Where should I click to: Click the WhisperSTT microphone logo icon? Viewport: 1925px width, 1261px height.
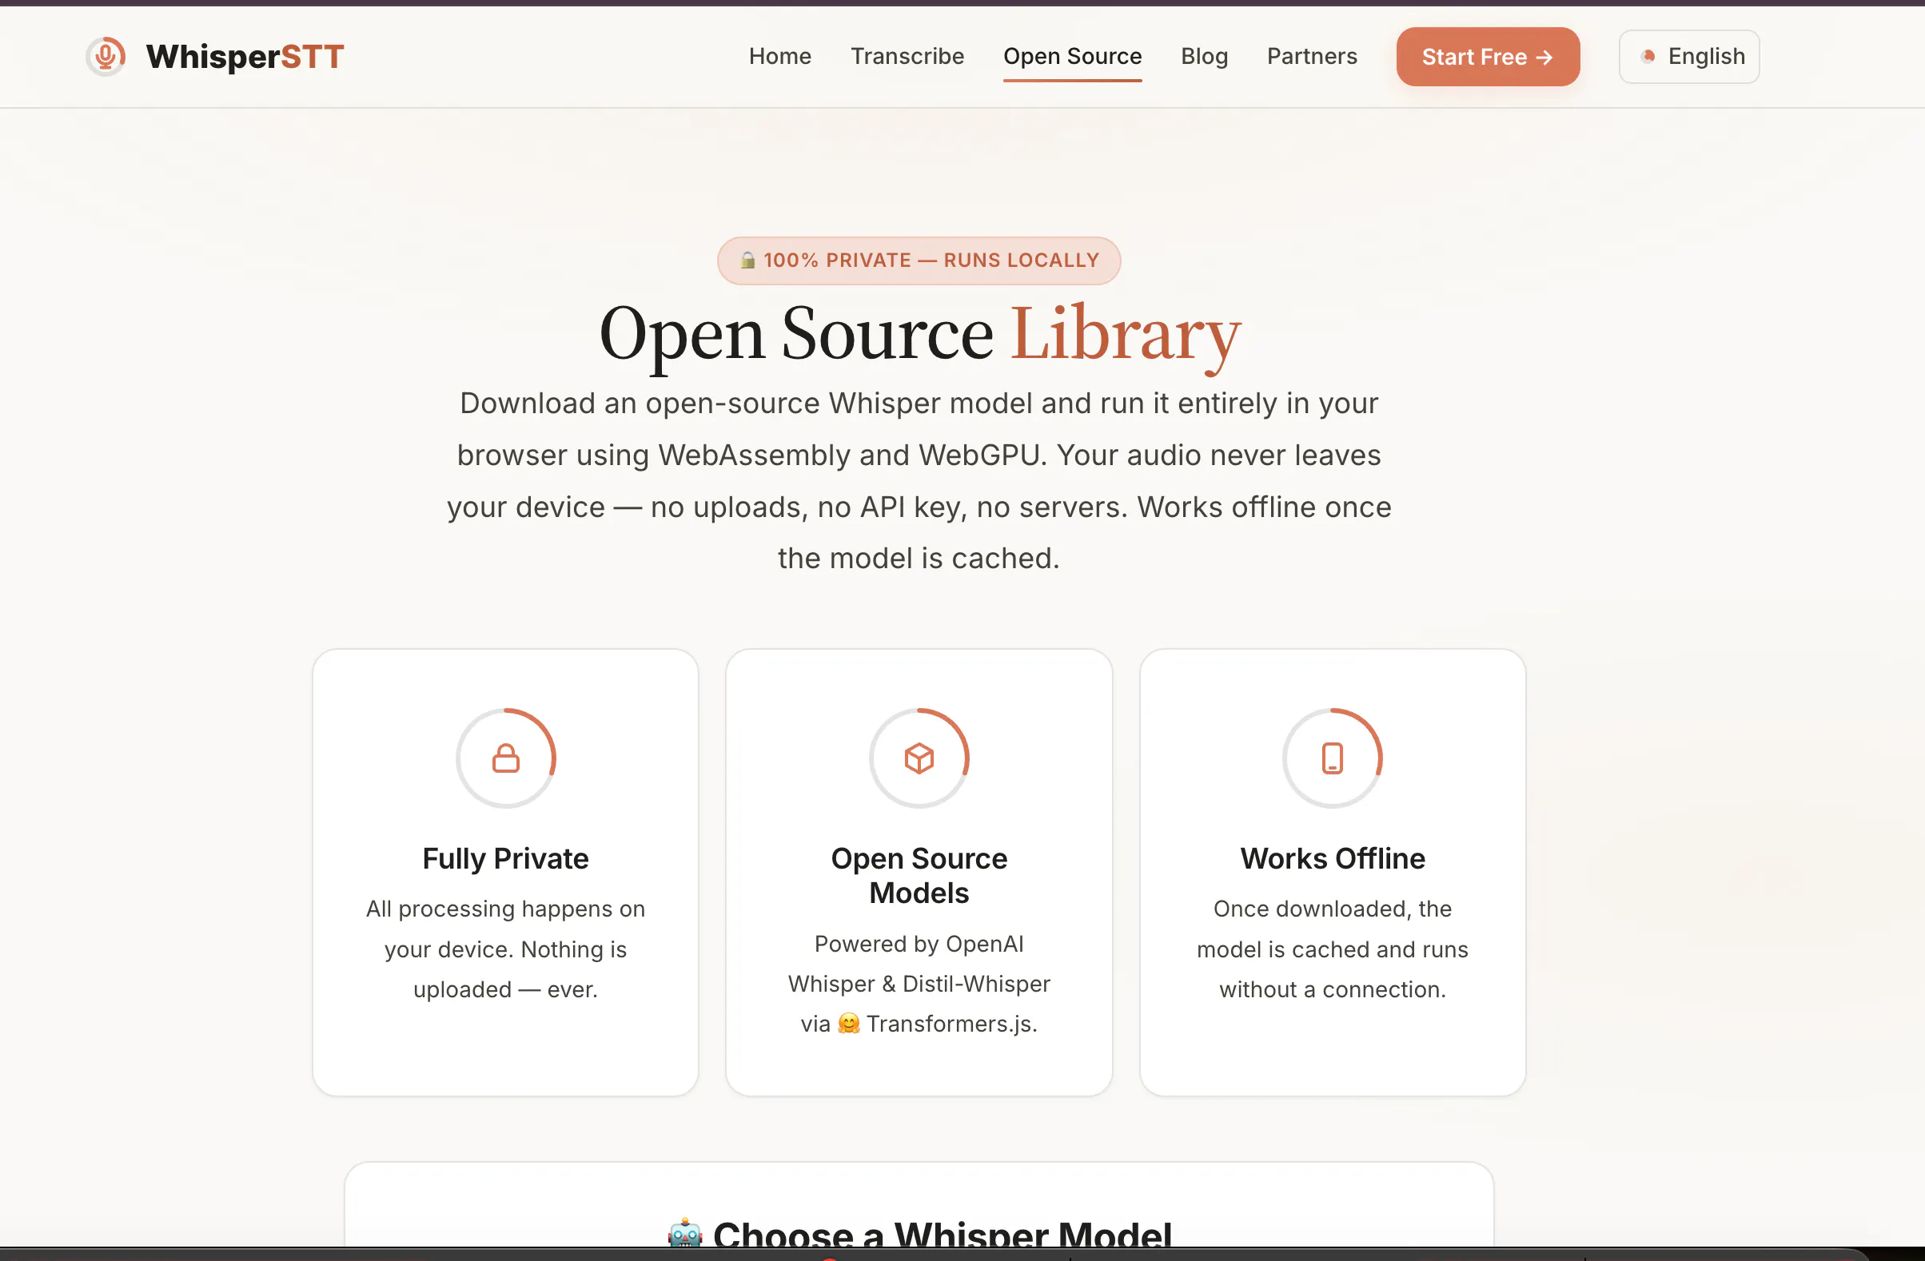click(x=106, y=56)
